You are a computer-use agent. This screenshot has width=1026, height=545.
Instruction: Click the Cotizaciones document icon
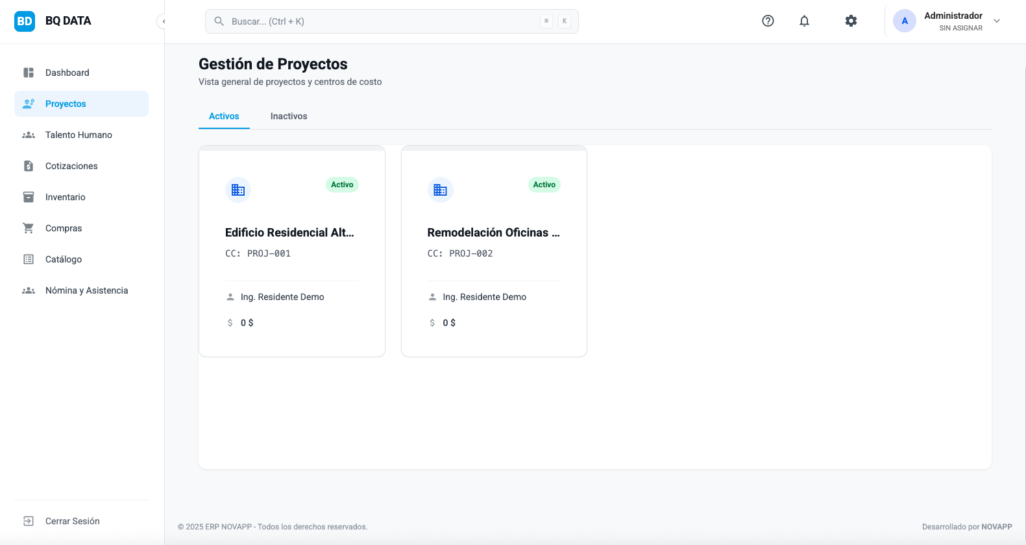coord(29,166)
